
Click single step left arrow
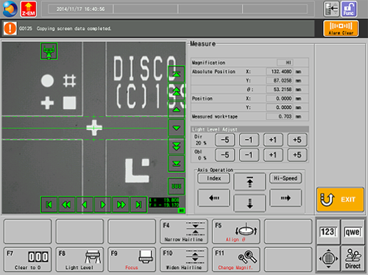coord(85,204)
